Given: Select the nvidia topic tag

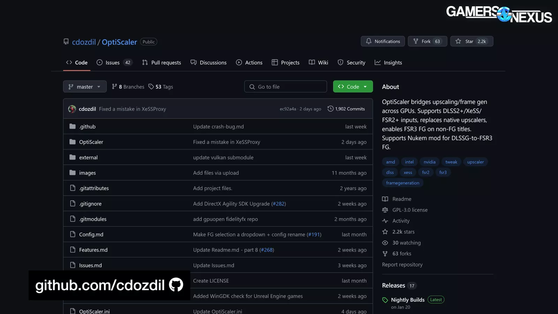Looking at the screenshot, I should tap(429, 162).
